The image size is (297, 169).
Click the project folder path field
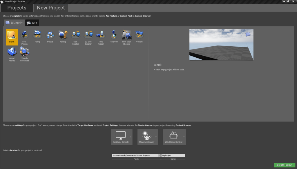pos(135,156)
